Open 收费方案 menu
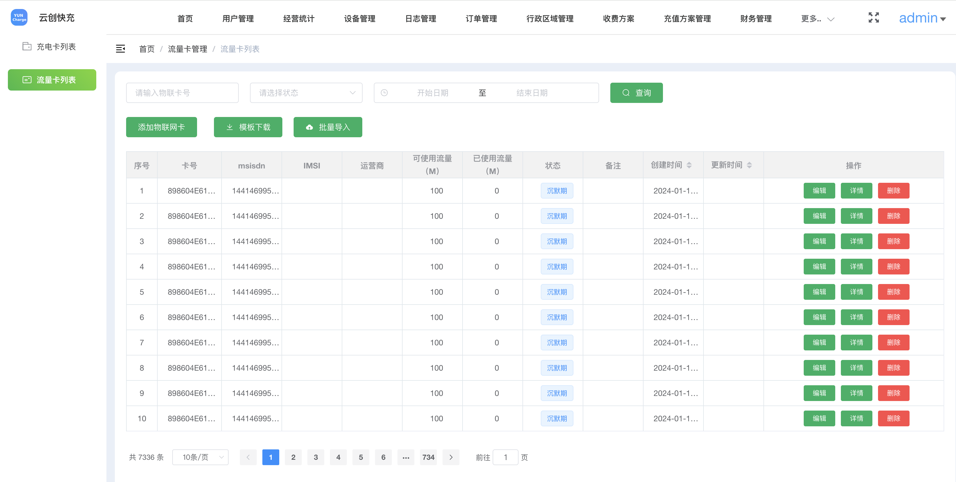 click(x=619, y=19)
